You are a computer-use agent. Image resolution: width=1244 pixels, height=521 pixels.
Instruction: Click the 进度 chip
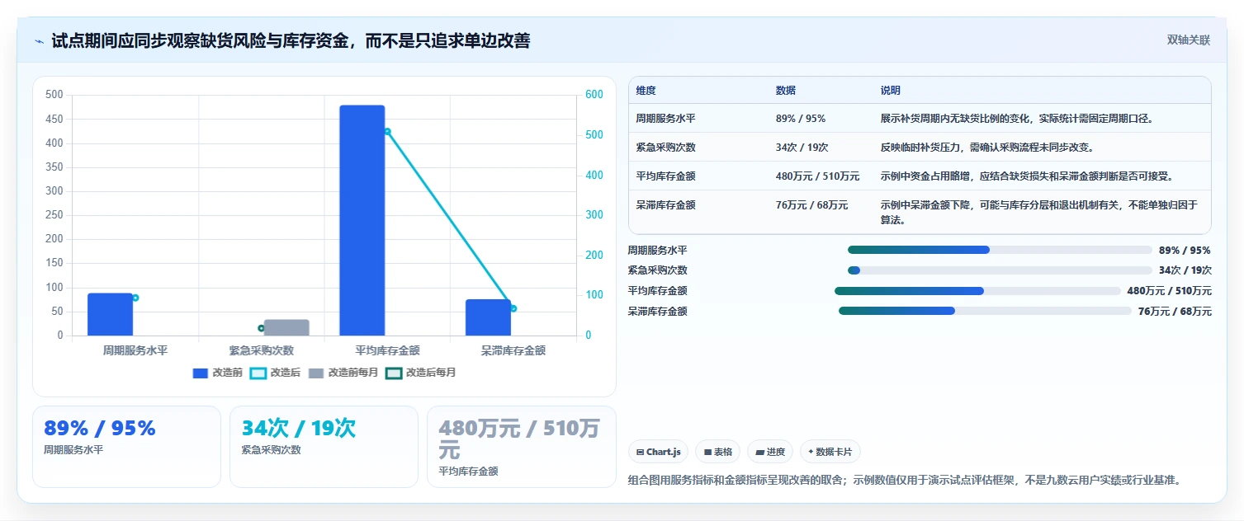click(769, 452)
